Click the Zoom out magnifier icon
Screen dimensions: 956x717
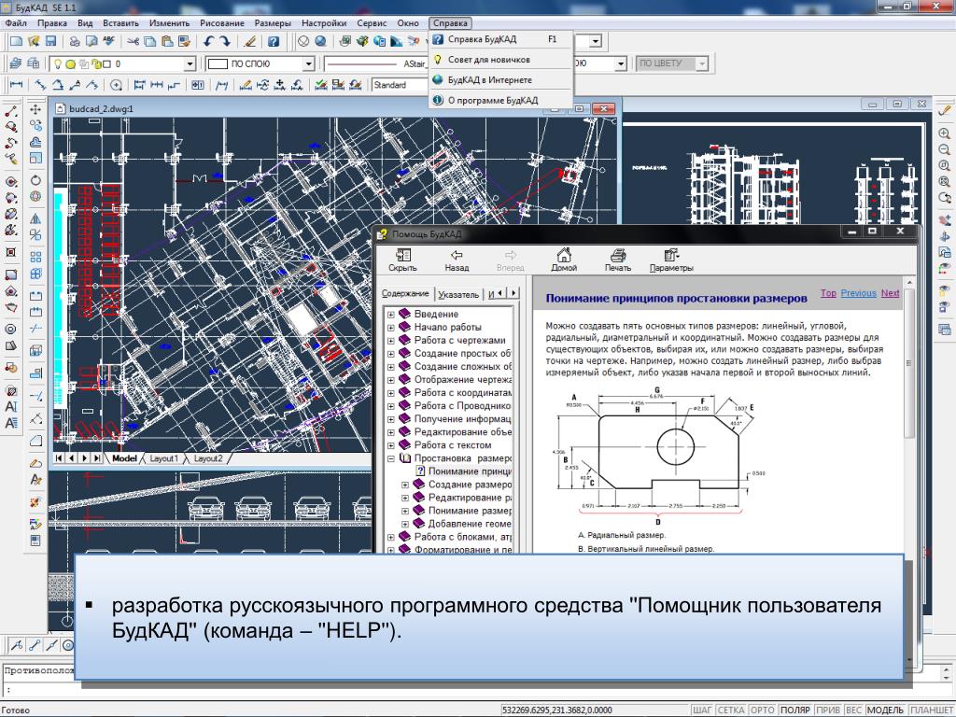click(x=945, y=149)
